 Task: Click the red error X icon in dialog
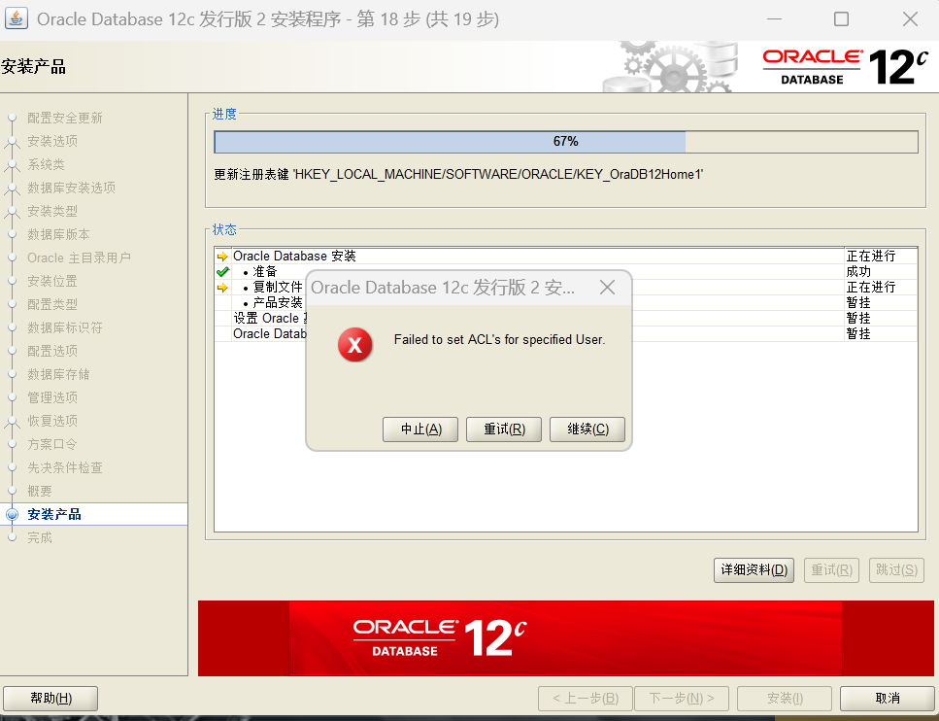[x=354, y=345]
